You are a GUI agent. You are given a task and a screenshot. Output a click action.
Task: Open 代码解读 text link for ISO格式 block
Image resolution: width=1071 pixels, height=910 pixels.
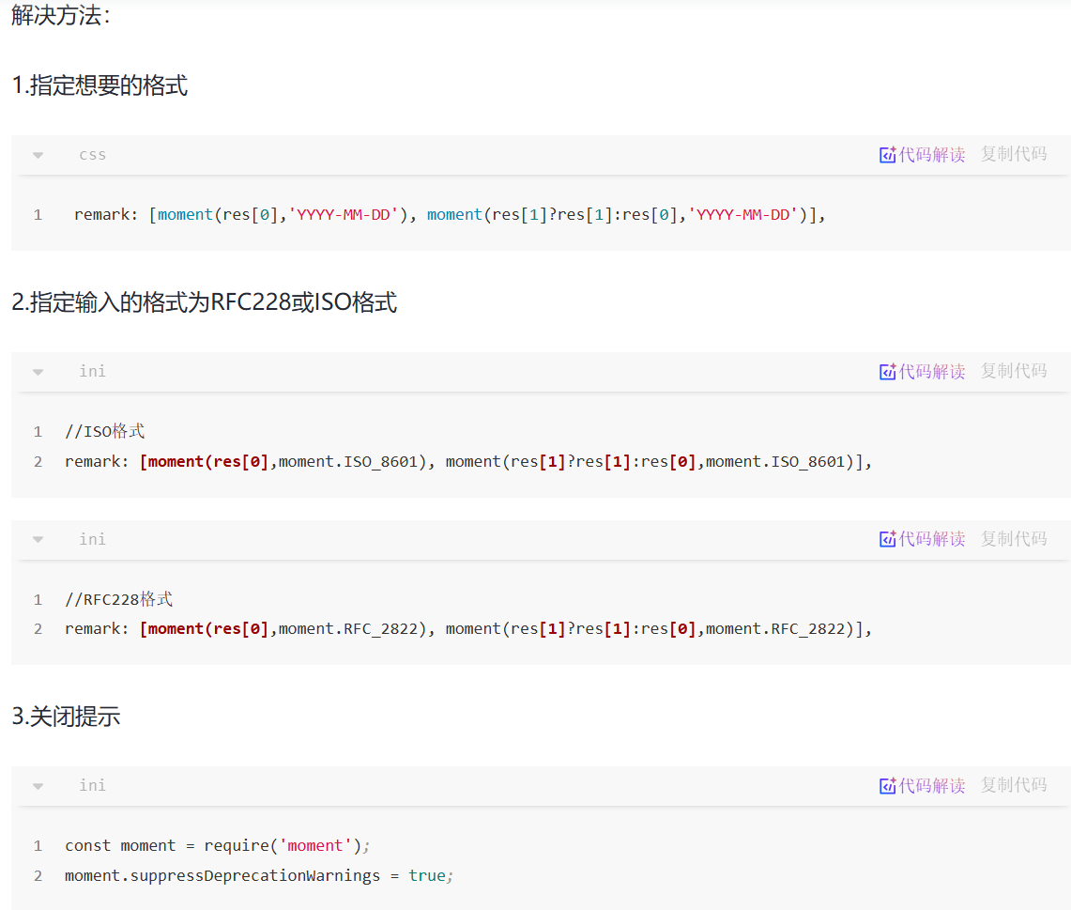[x=932, y=372]
